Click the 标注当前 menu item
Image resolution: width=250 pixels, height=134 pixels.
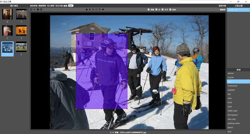tap(59, 6)
